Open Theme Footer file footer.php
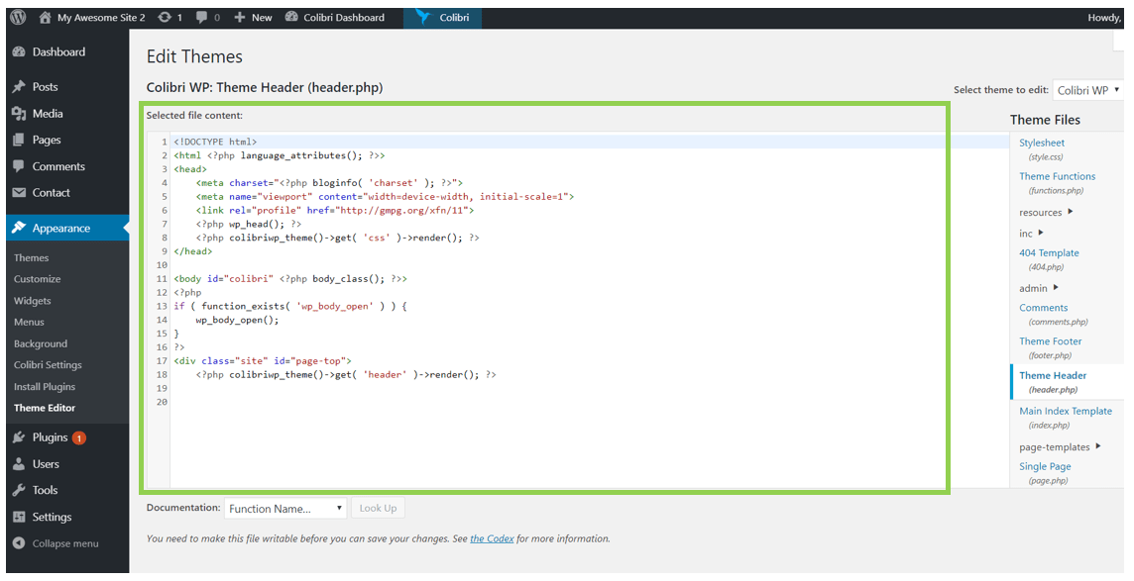This screenshot has width=1134, height=581. (1050, 341)
